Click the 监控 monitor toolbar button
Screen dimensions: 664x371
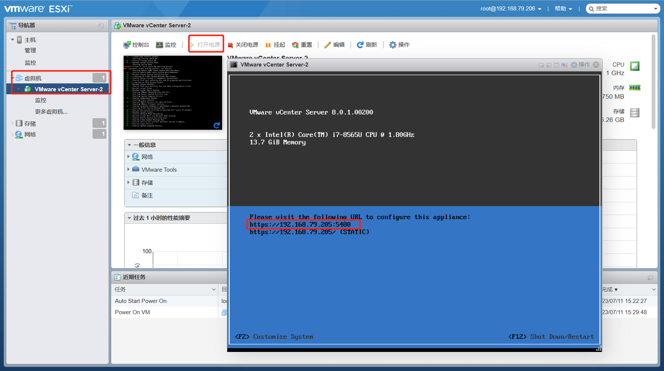tap(166, 45)
